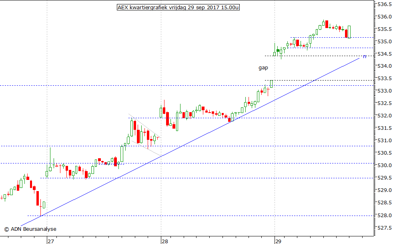This screenshot has width=393, height=244.
Task: Click the date label 28 on time axis
Action: click(x=164, y=242)
